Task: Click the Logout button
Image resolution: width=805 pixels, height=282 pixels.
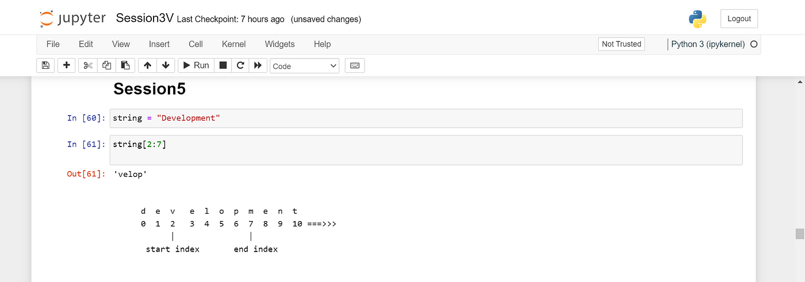Action: 739,18
